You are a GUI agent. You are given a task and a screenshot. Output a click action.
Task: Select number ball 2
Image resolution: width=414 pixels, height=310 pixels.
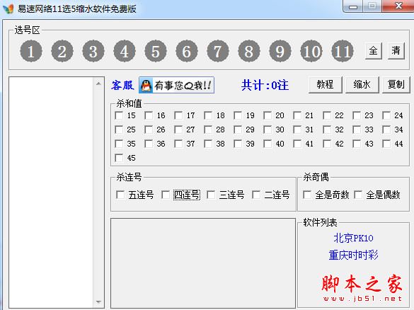tap(62, 51)
